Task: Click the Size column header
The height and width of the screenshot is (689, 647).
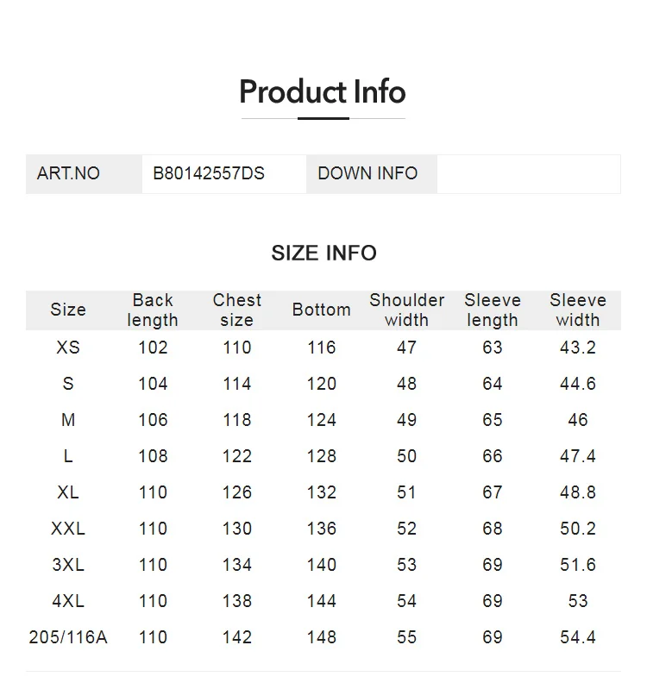Action: coord(68,310)
